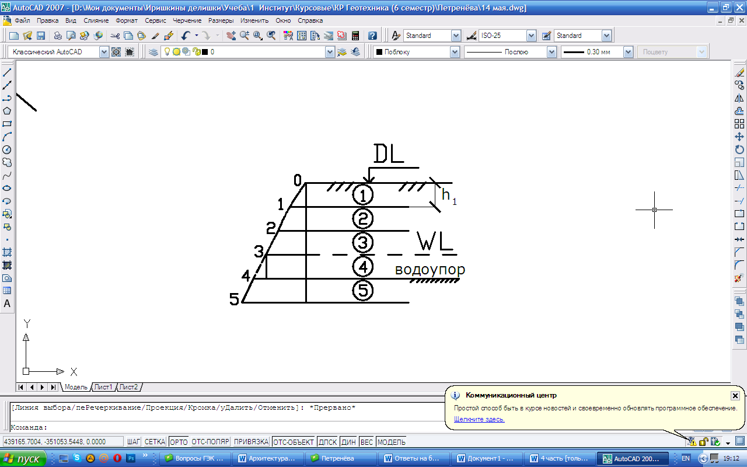Click the Save drawing icon
The image size is (747, 467).
[41, 36]
